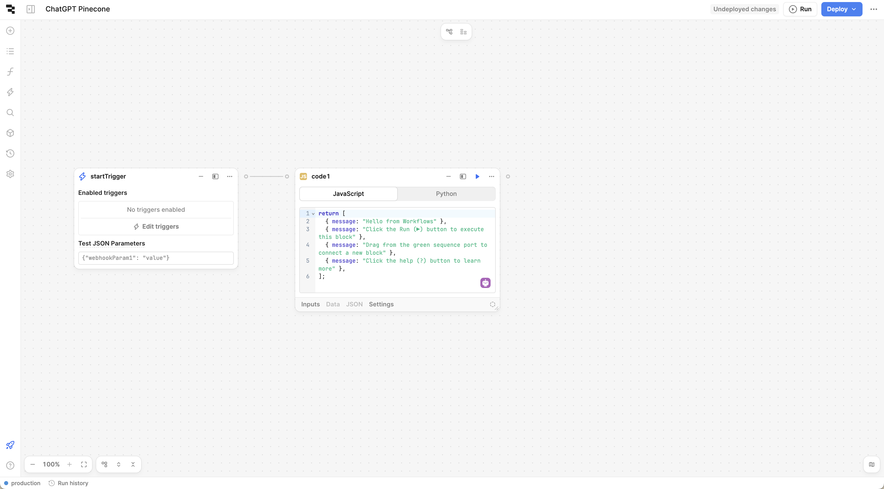Run the code1 block with the play icon
The image size is (884, 489).
477,176
